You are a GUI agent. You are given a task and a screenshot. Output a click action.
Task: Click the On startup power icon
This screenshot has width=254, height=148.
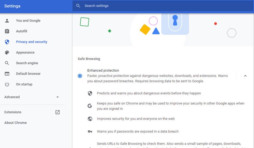7,84
